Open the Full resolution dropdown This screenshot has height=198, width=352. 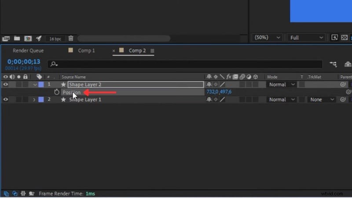306,38
